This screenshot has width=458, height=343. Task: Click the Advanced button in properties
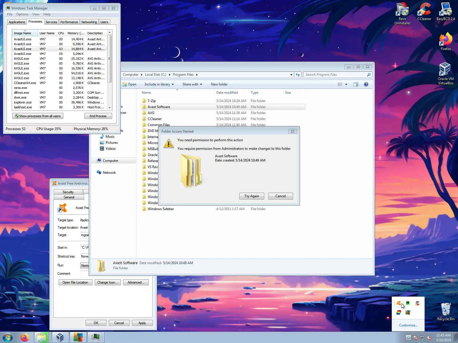pyautogui.click(x=136, y=282)
